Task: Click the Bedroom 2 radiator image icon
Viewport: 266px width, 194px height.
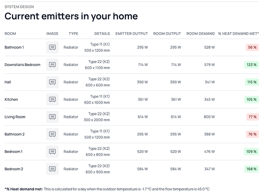Action: pyautogui.click(x=52, y=169)
